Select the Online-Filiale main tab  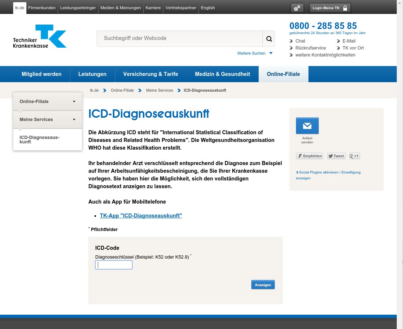pyautogui.click(x=283, y=74)
